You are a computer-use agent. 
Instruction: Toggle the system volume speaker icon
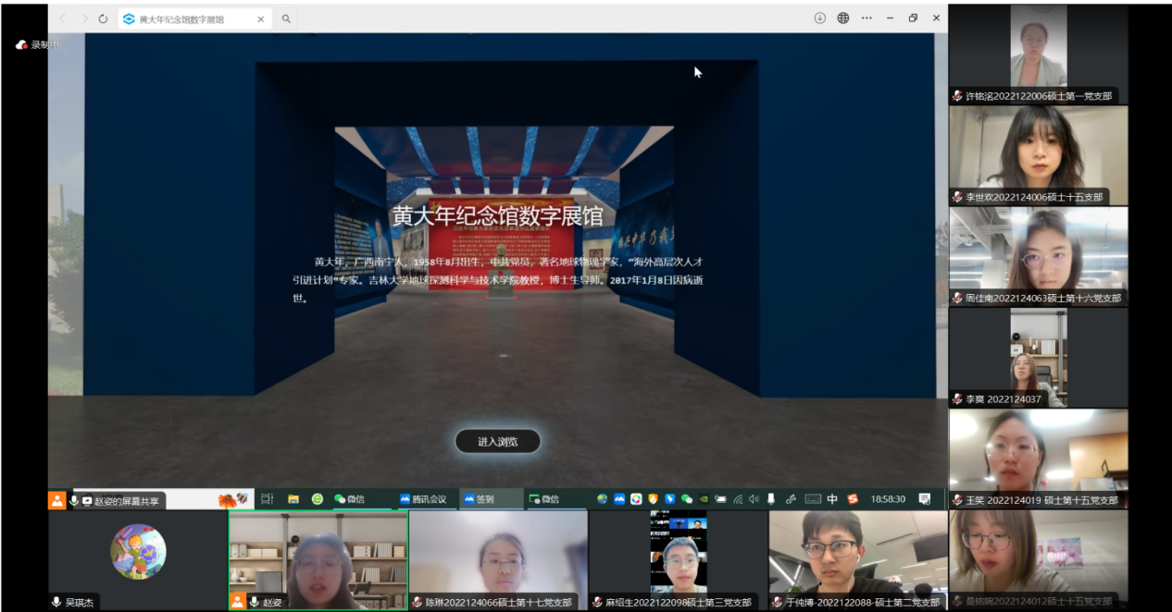click(754, 499)
